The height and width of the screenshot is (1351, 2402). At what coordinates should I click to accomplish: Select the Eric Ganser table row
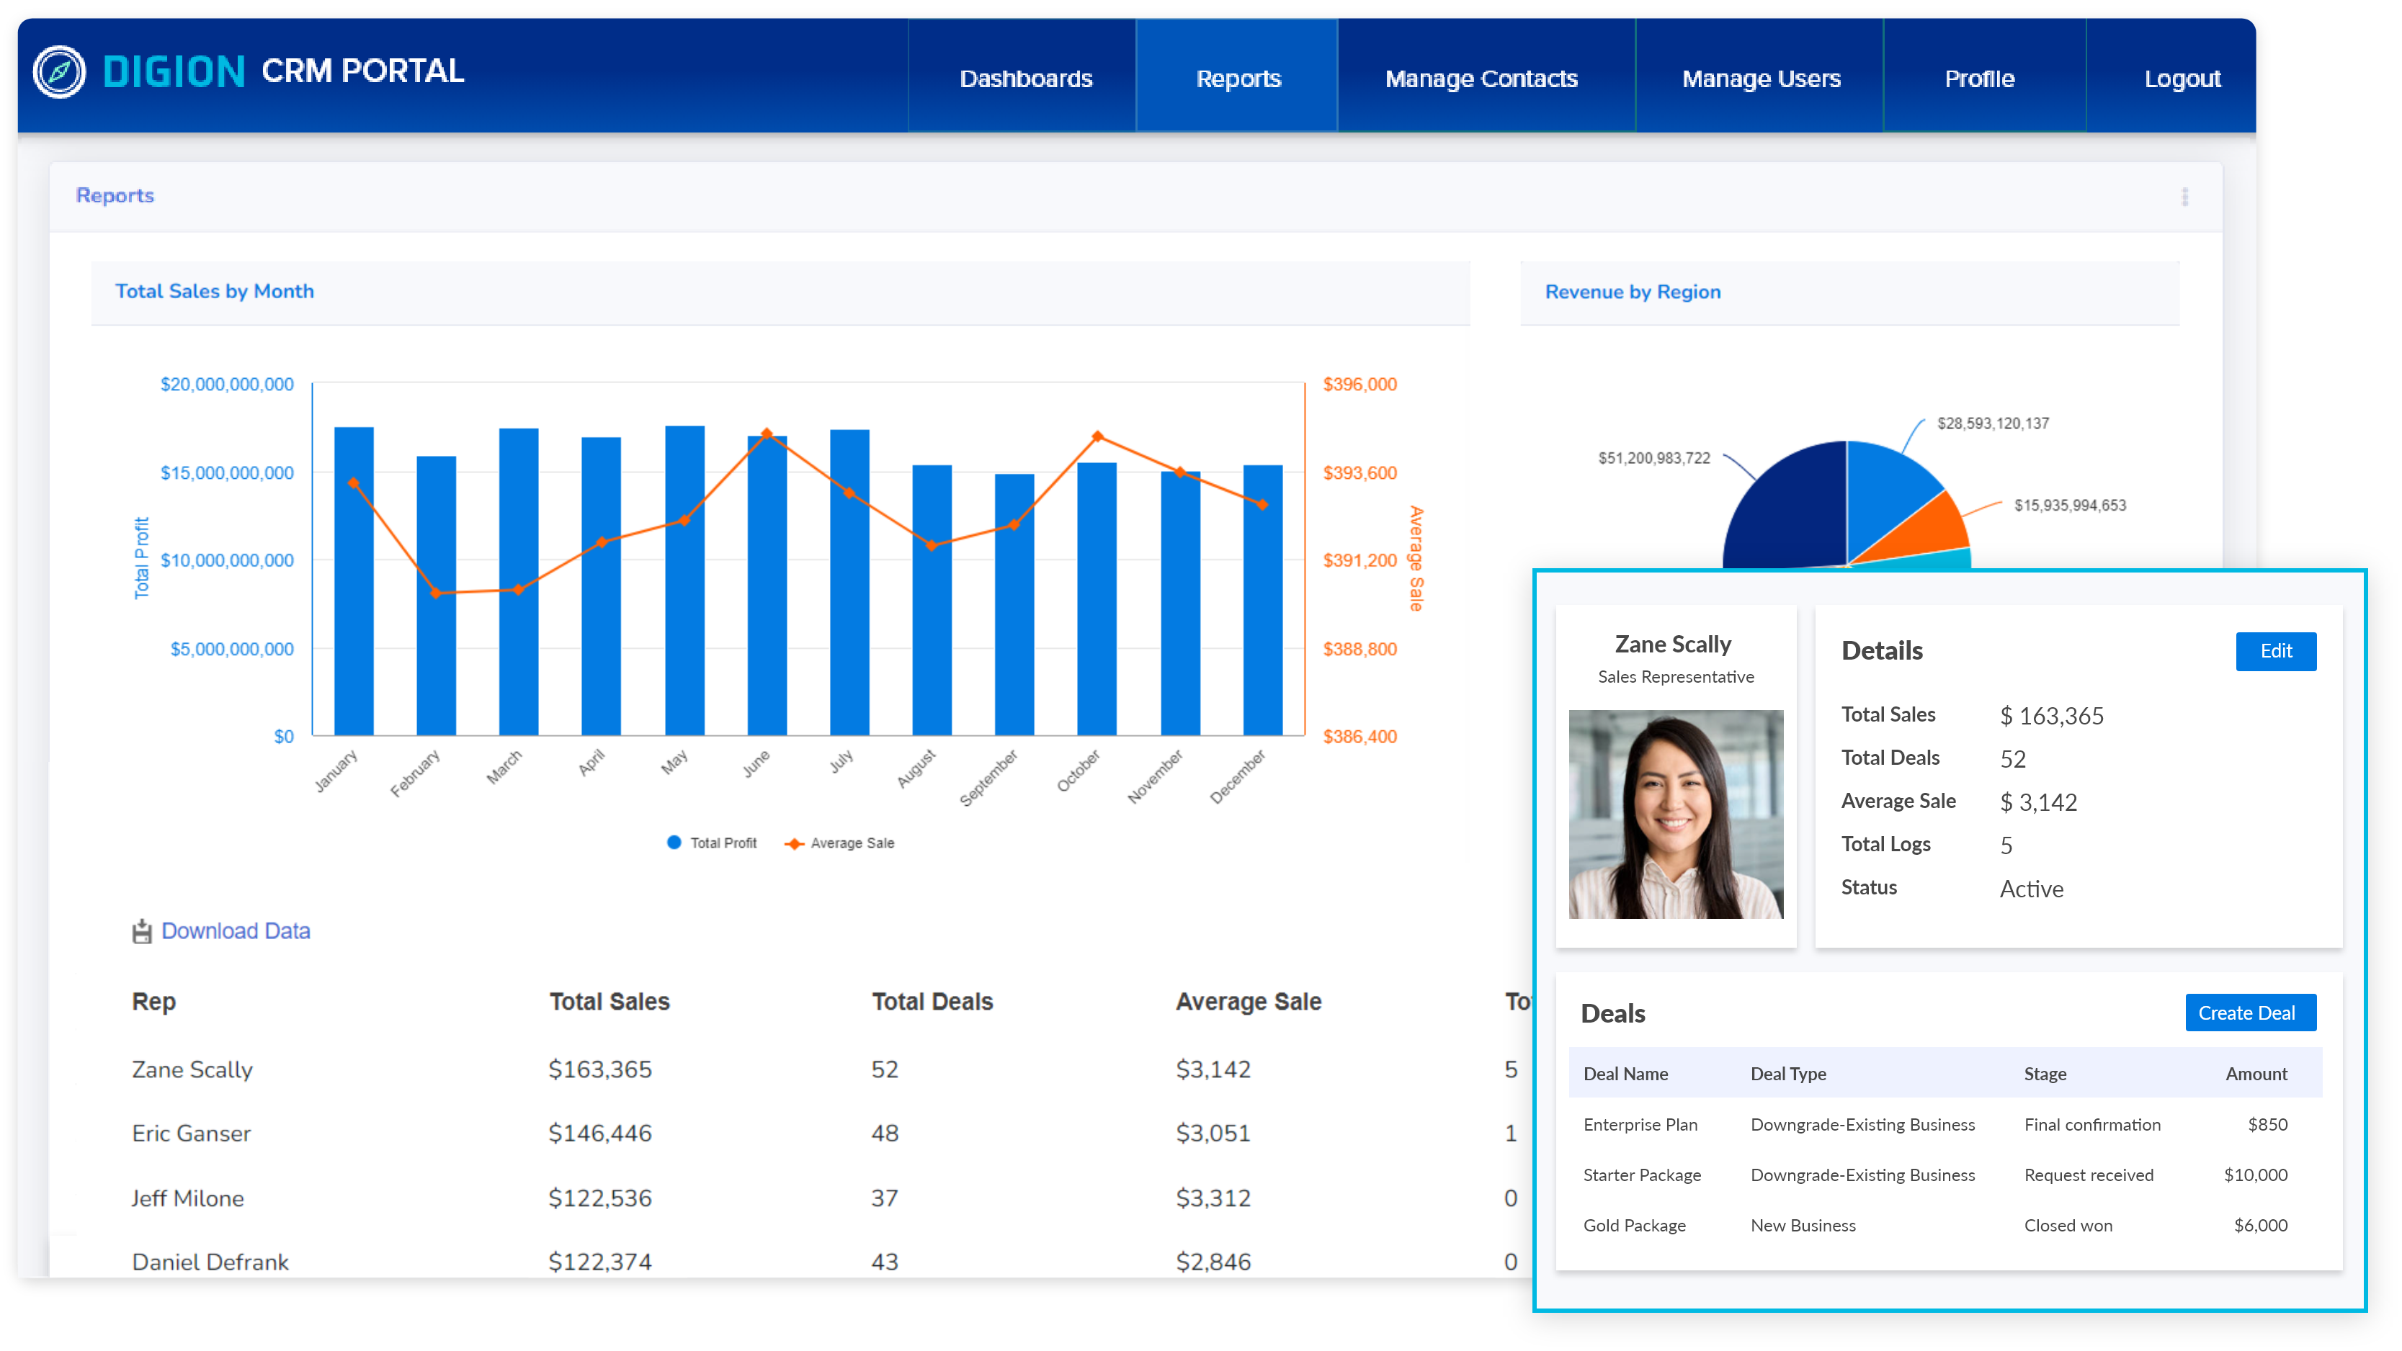[191, 1133]
